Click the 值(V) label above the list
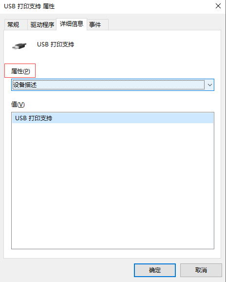 18,104
